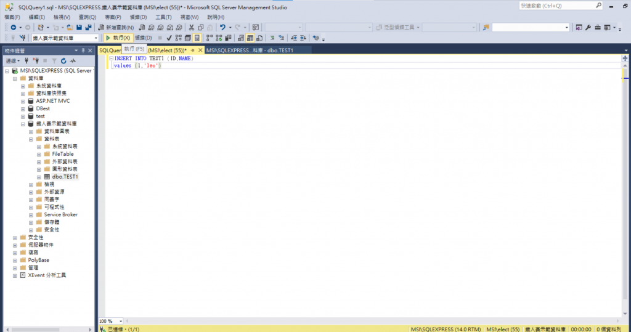Expand the DBest database node
This screenshot has width=631, height=332.
coord(23,108)
